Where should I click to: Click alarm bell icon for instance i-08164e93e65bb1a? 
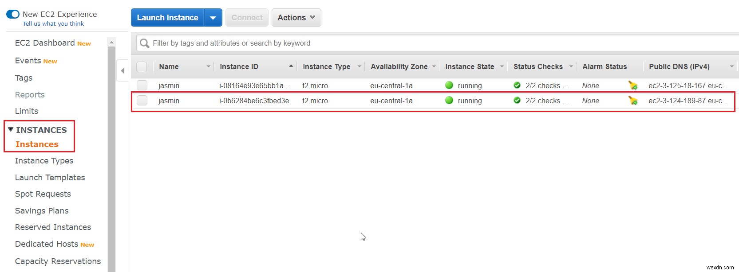coord(633,85)
